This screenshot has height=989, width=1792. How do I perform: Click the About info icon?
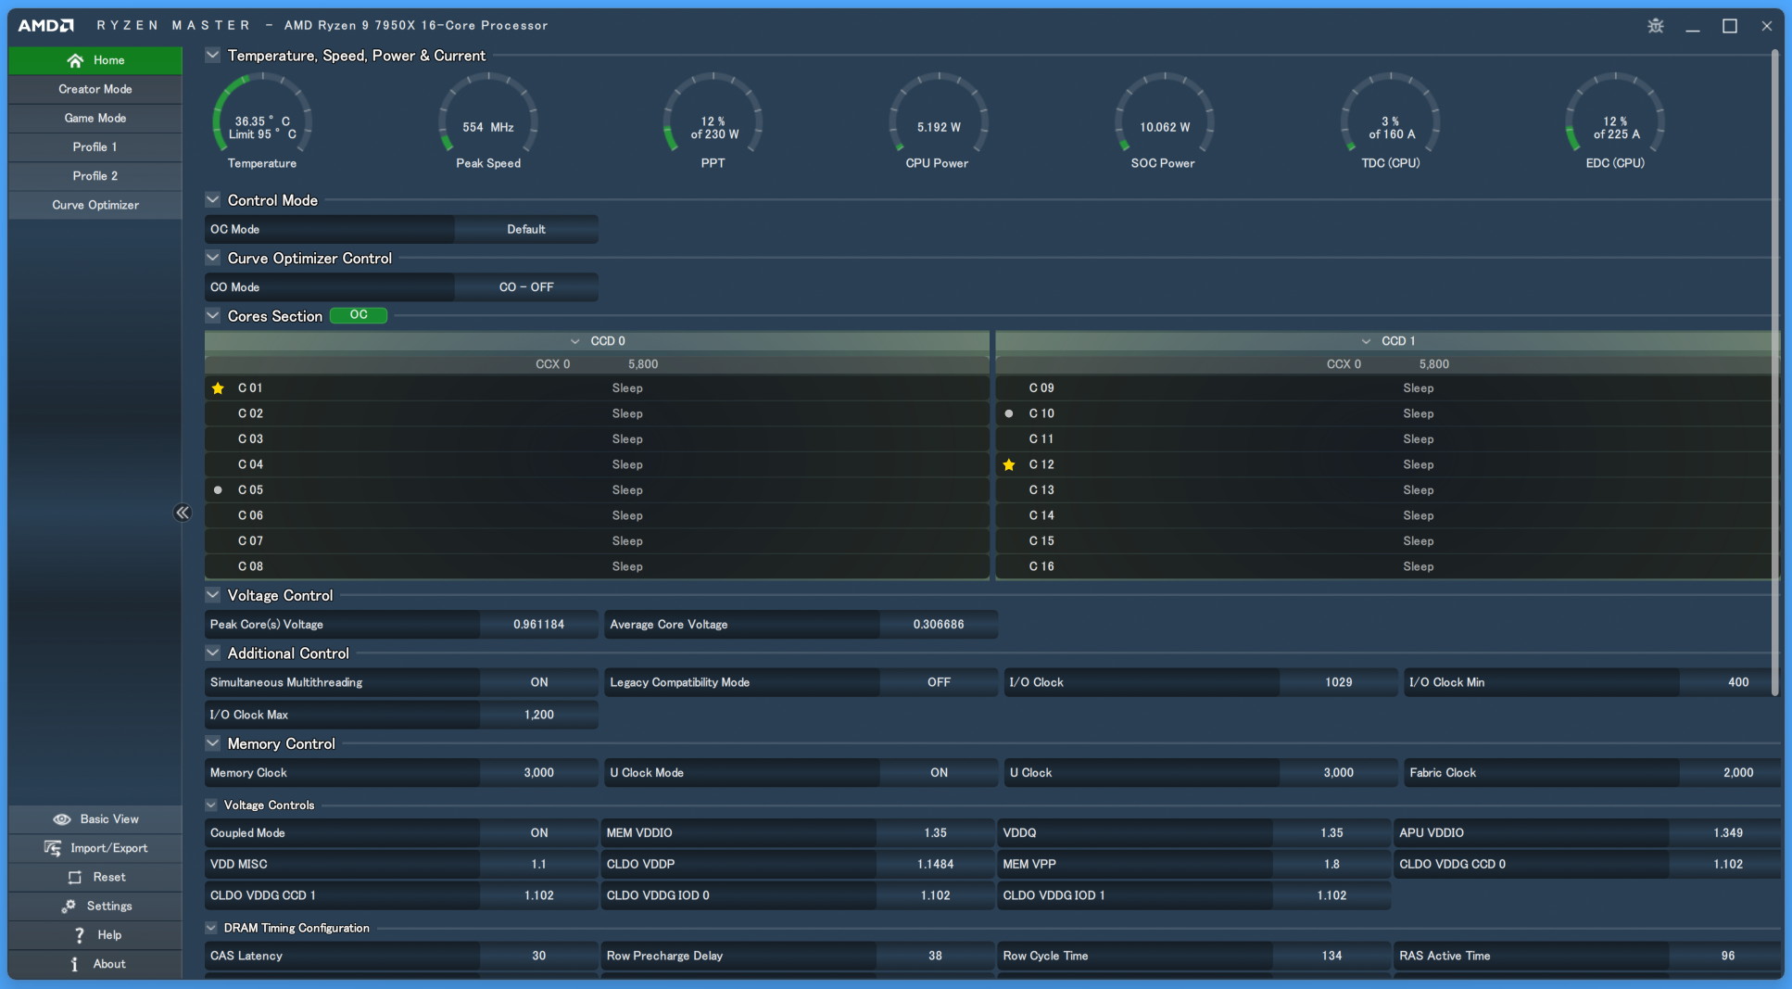click(x=74, y=964)
